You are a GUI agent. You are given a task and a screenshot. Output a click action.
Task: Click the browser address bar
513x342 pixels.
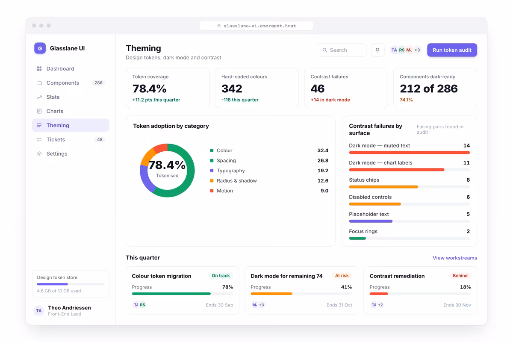point(256,26)
